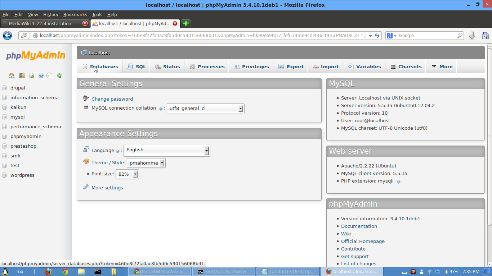
Task: Open the Font size dropdown
Action: pos(127,174)
